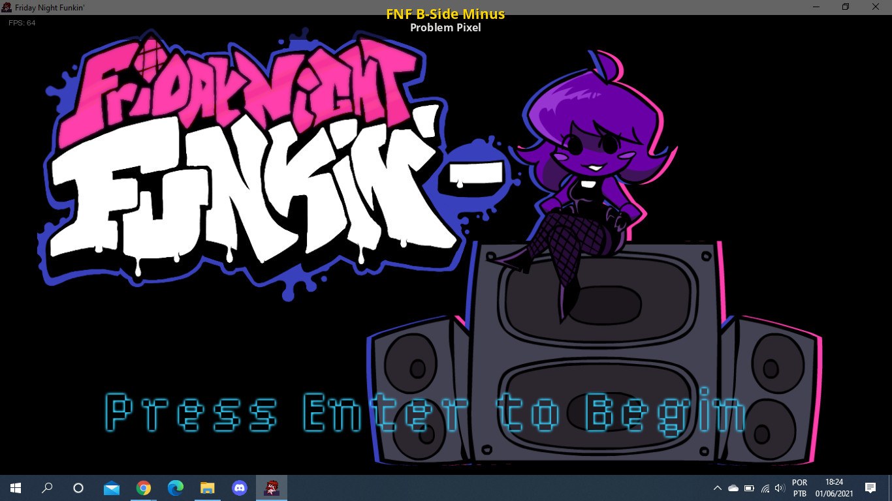Select Friday Night Funkin' taskbar button
This screenshot has width=892, height=501.
coord(272,488)
